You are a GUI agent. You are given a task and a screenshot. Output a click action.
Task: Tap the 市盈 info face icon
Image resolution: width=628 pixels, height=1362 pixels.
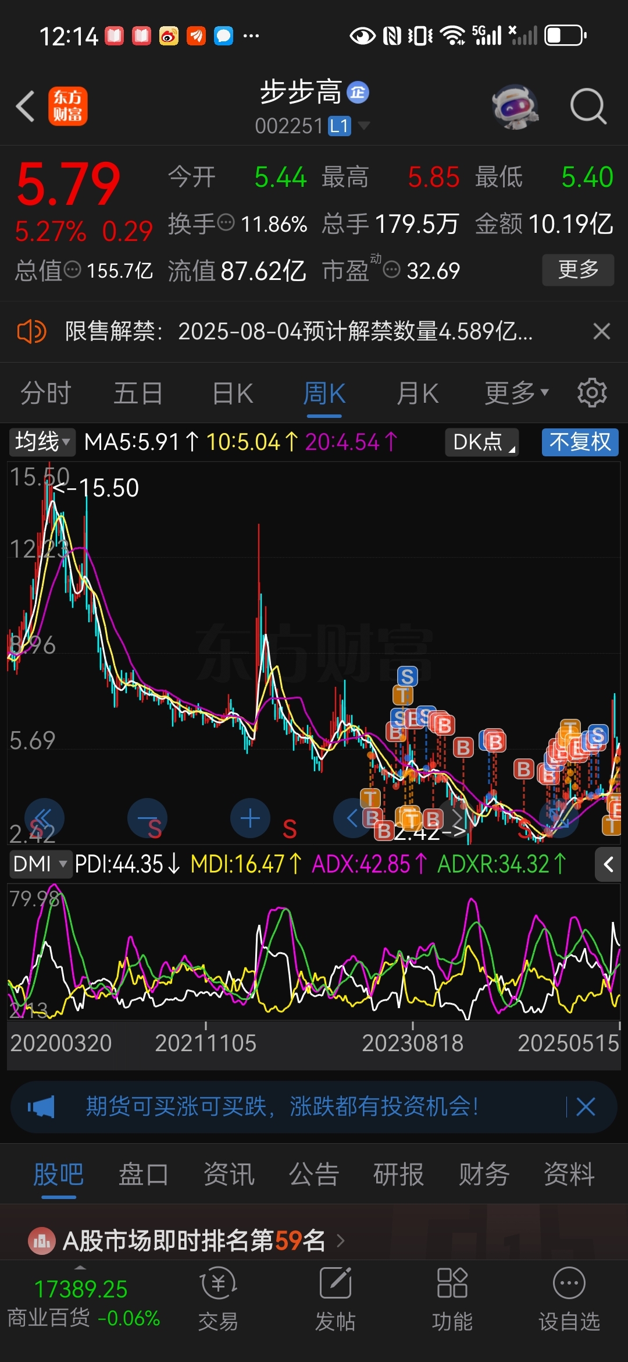[392, 269]
